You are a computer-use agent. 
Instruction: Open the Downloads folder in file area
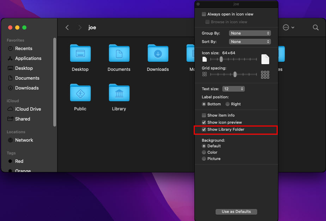click(x=158, y=54)
